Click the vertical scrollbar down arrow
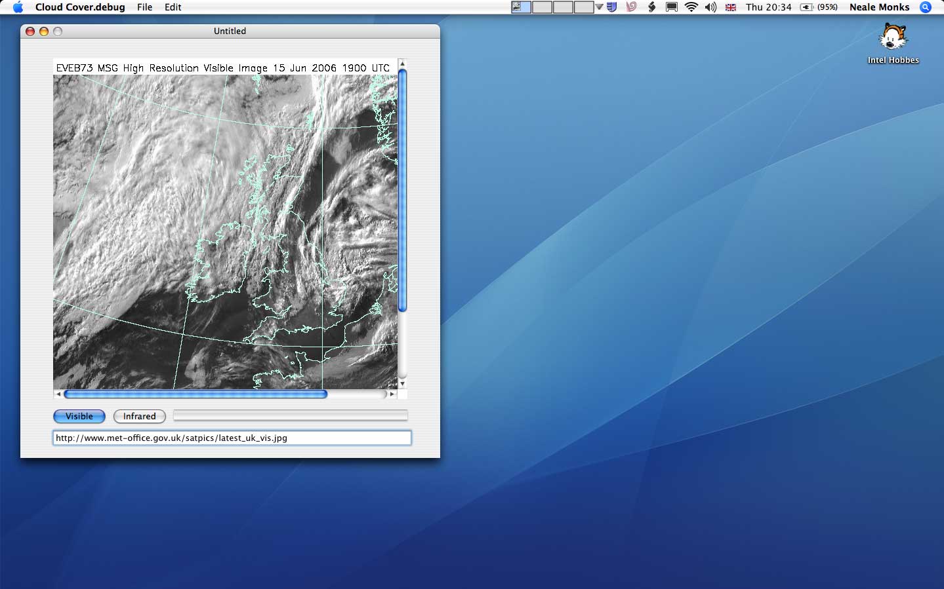The image size is (944, 589). [x=402, y=384]
